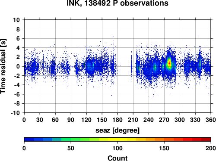The width and height of the screenshot is (216, 161).
Task: Click the Time residual [s] axis label
Action: 3,66
